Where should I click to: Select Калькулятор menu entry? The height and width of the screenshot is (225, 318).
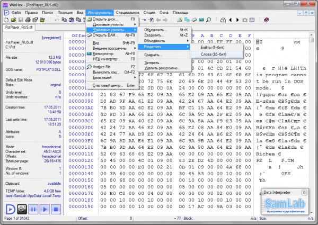(112, 53)
